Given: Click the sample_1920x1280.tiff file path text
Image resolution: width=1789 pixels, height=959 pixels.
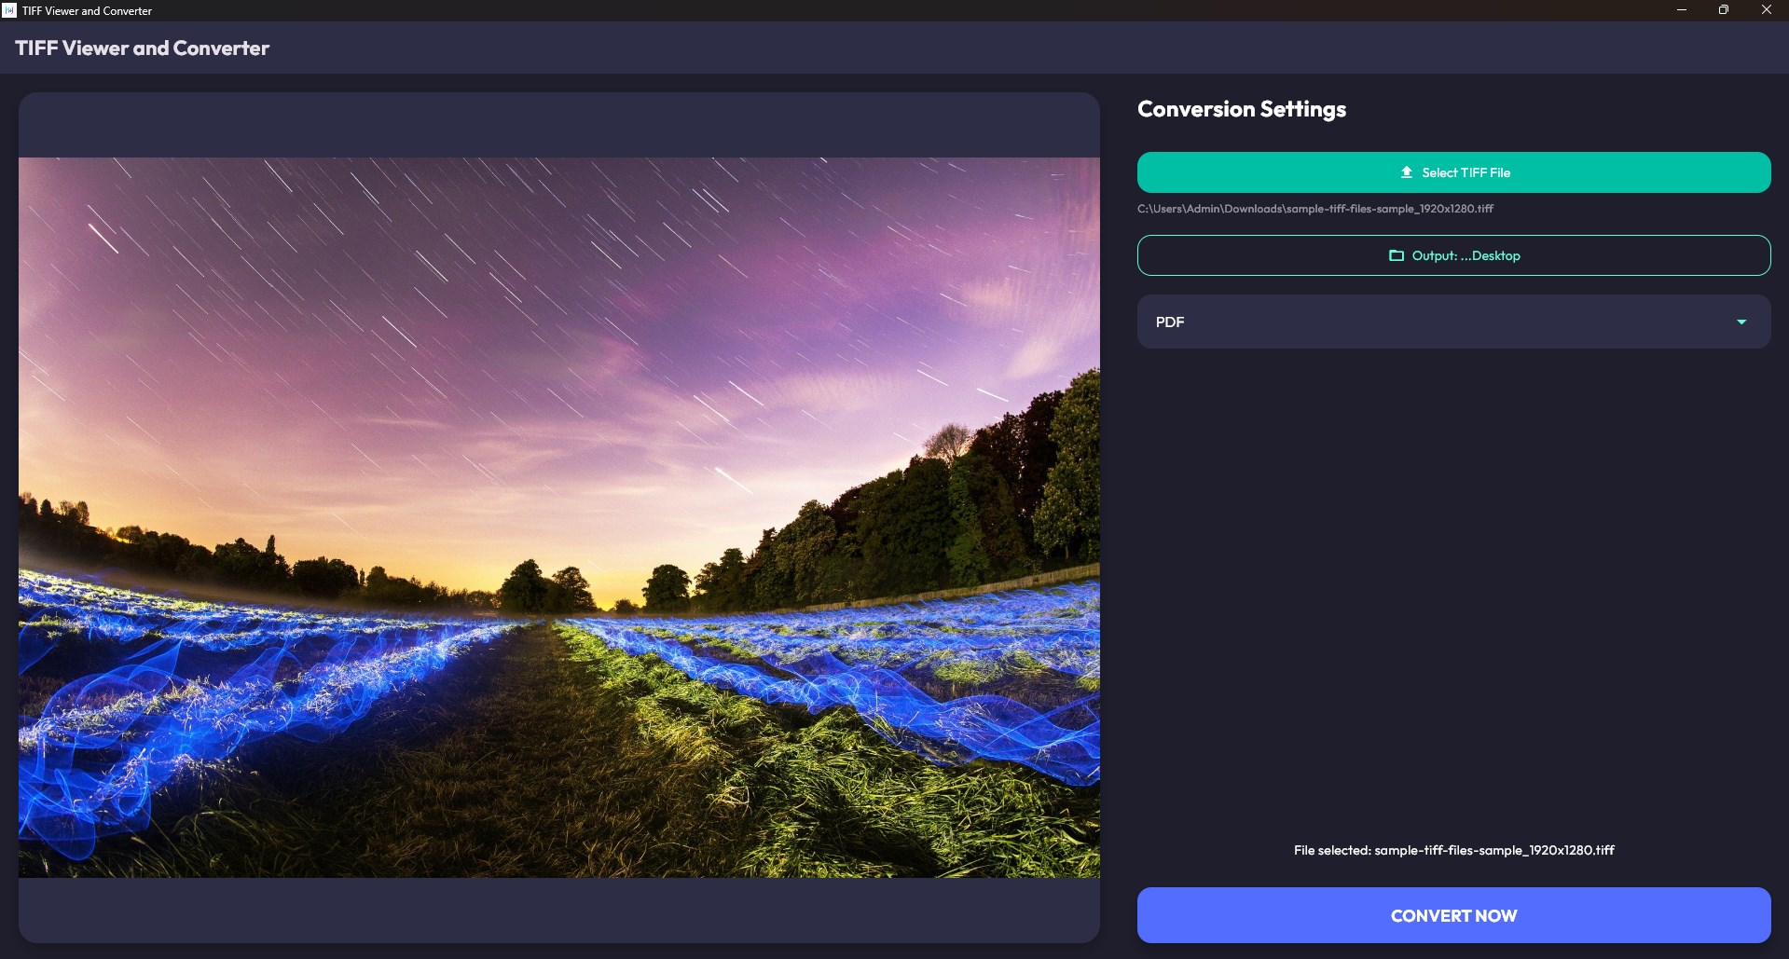Looking at the screenshot, I should [x=1314, y=209].
